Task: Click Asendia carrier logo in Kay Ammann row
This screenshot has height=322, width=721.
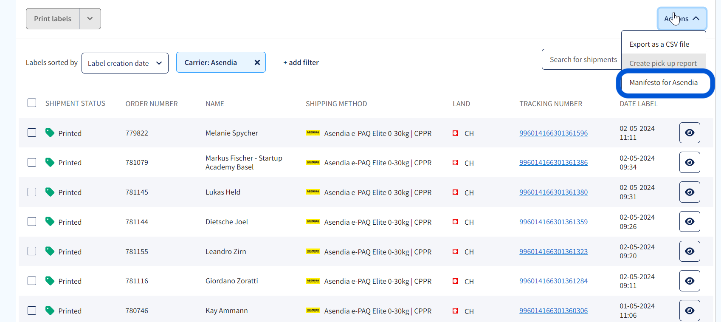Action: pos(313,311)
